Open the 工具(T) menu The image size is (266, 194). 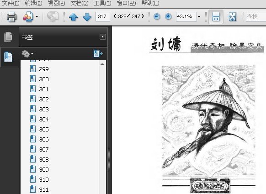pyautogui.click(x=102, y=3)
